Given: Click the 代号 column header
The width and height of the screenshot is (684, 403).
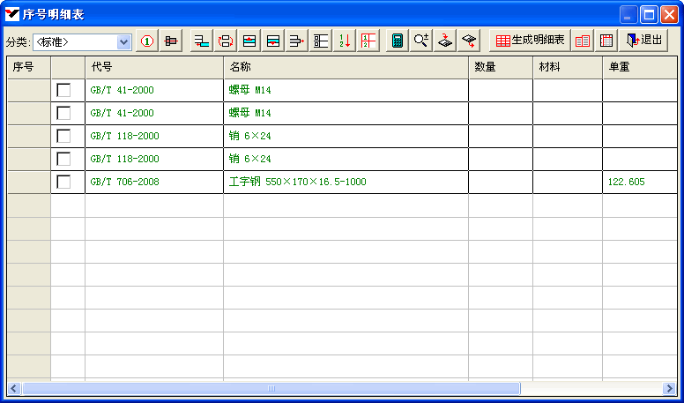Looking at the screenshot, I should point(153,67).
